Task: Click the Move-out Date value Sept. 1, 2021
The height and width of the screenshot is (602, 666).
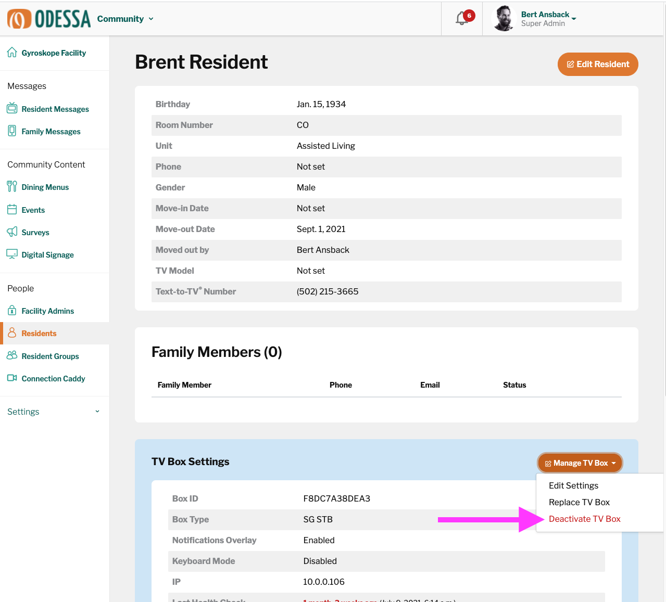Action: click(321, 229)
